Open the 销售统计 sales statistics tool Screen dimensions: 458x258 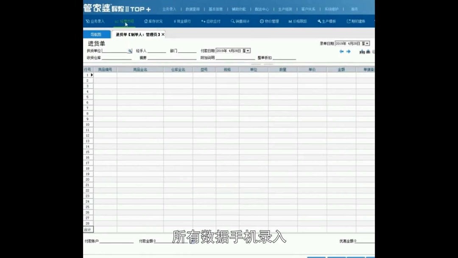click(240, 20)
